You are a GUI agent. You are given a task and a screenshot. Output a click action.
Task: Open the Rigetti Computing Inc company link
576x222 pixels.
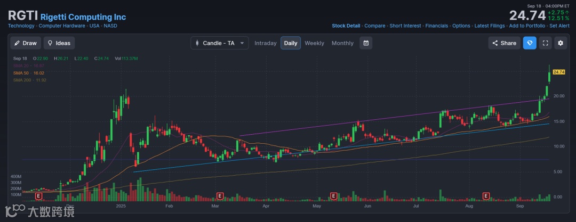coord(83,17)
